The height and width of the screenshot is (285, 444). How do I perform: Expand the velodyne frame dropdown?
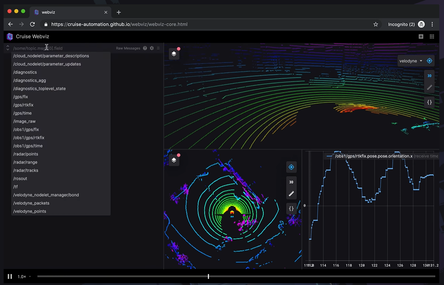click(411, 61)
